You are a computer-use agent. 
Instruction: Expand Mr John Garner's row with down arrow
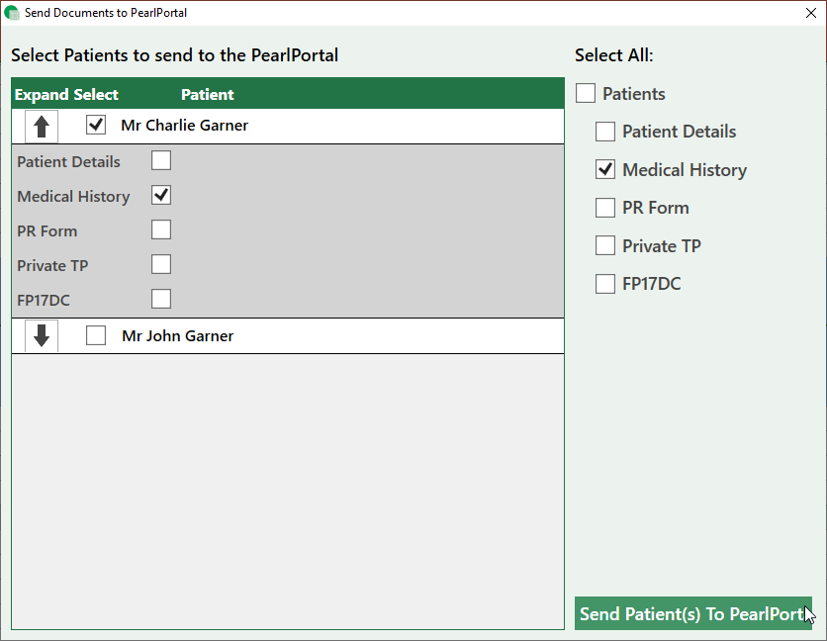click(x=42, y=336)
